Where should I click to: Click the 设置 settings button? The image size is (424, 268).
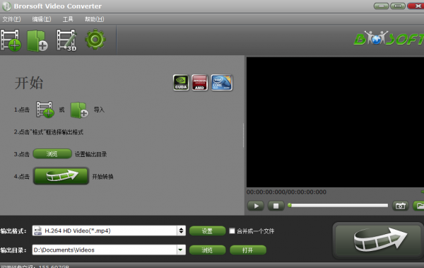click(x=207, y=231)
